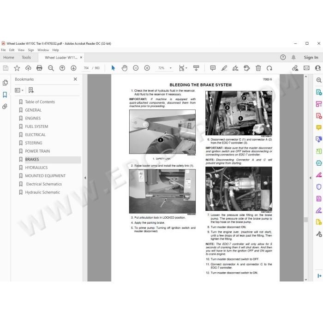Collapse the right tools pane
Screen dimensions: 323x323
coord(311,178)
